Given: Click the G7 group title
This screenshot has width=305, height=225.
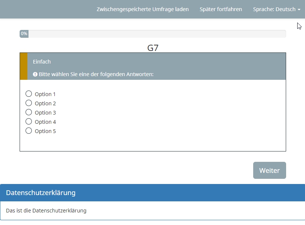Looking at the screenshot, I should coord(153,48).
